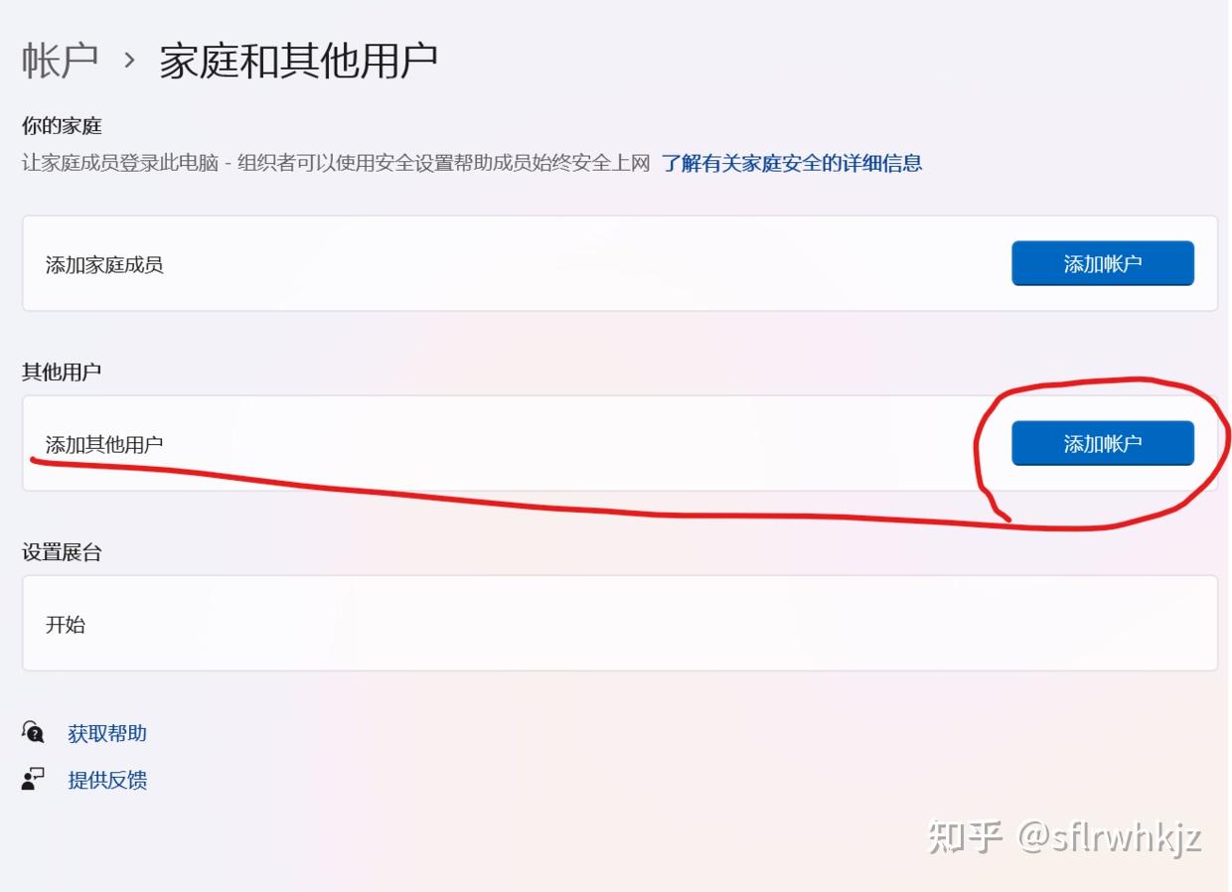Click the breadcrumb chevron separator
Screen dimensions: 1232x892
point(129,61)
